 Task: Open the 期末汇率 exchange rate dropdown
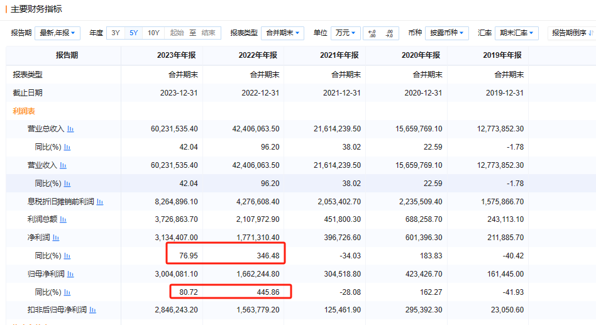point(517,33)
